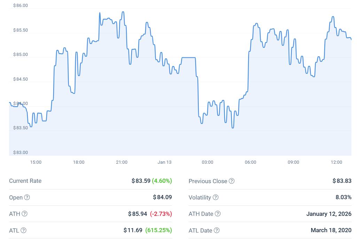Click the help icon next to Open
Image resolution: width=363 pixels, height=244 pixels.
pos(27,197)
